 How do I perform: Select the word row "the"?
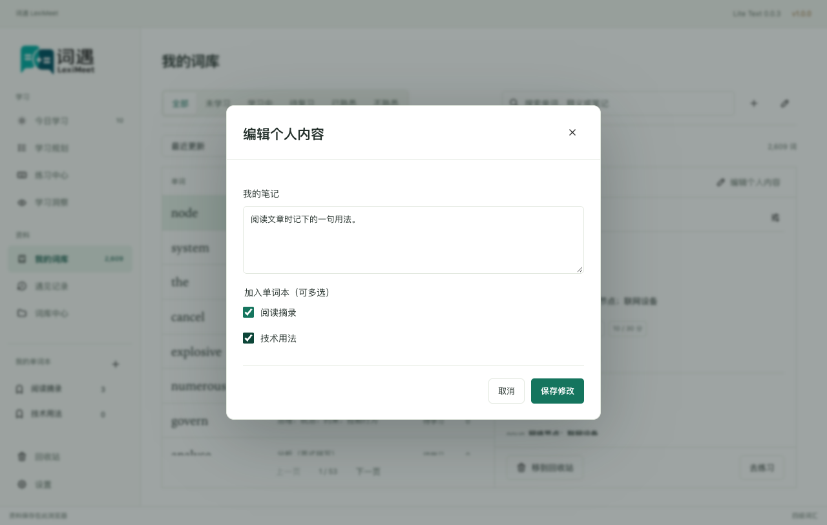194,282
